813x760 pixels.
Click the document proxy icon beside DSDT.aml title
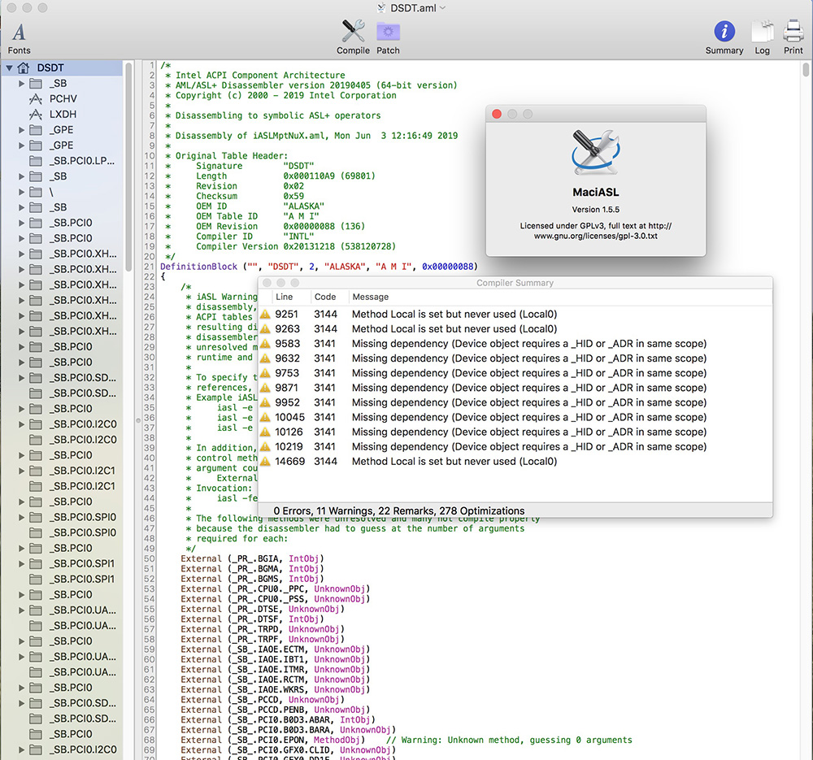pyautogui.click(x=381, y=8)
